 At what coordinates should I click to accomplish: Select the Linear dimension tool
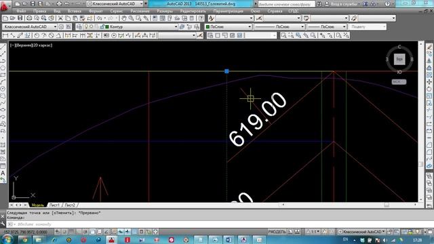point(5,35)
